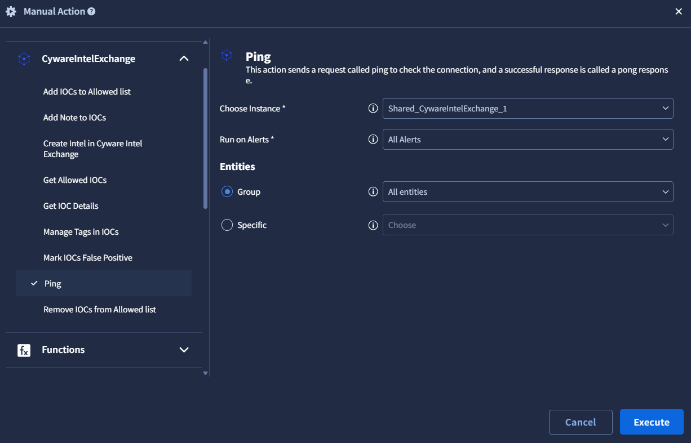Image resolution: width=691 pixels, height=443 pixels.
Task: Click info icon next to Choose Instance
Action: [373, 109]
